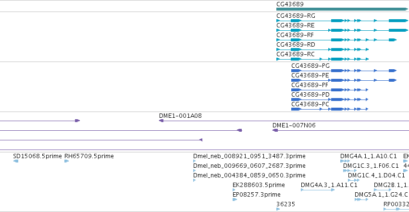Screen dimensions: 409x212
Task: Select the CG43689-RF transcript label
Action: [295, 35]
